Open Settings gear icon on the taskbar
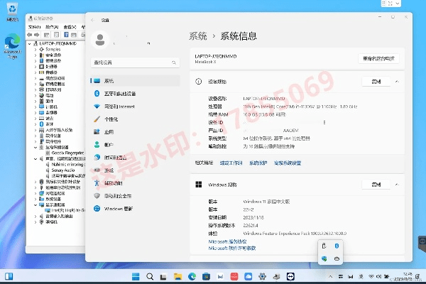Viewport: 426px width, 284px height. [x=262, y=277]
